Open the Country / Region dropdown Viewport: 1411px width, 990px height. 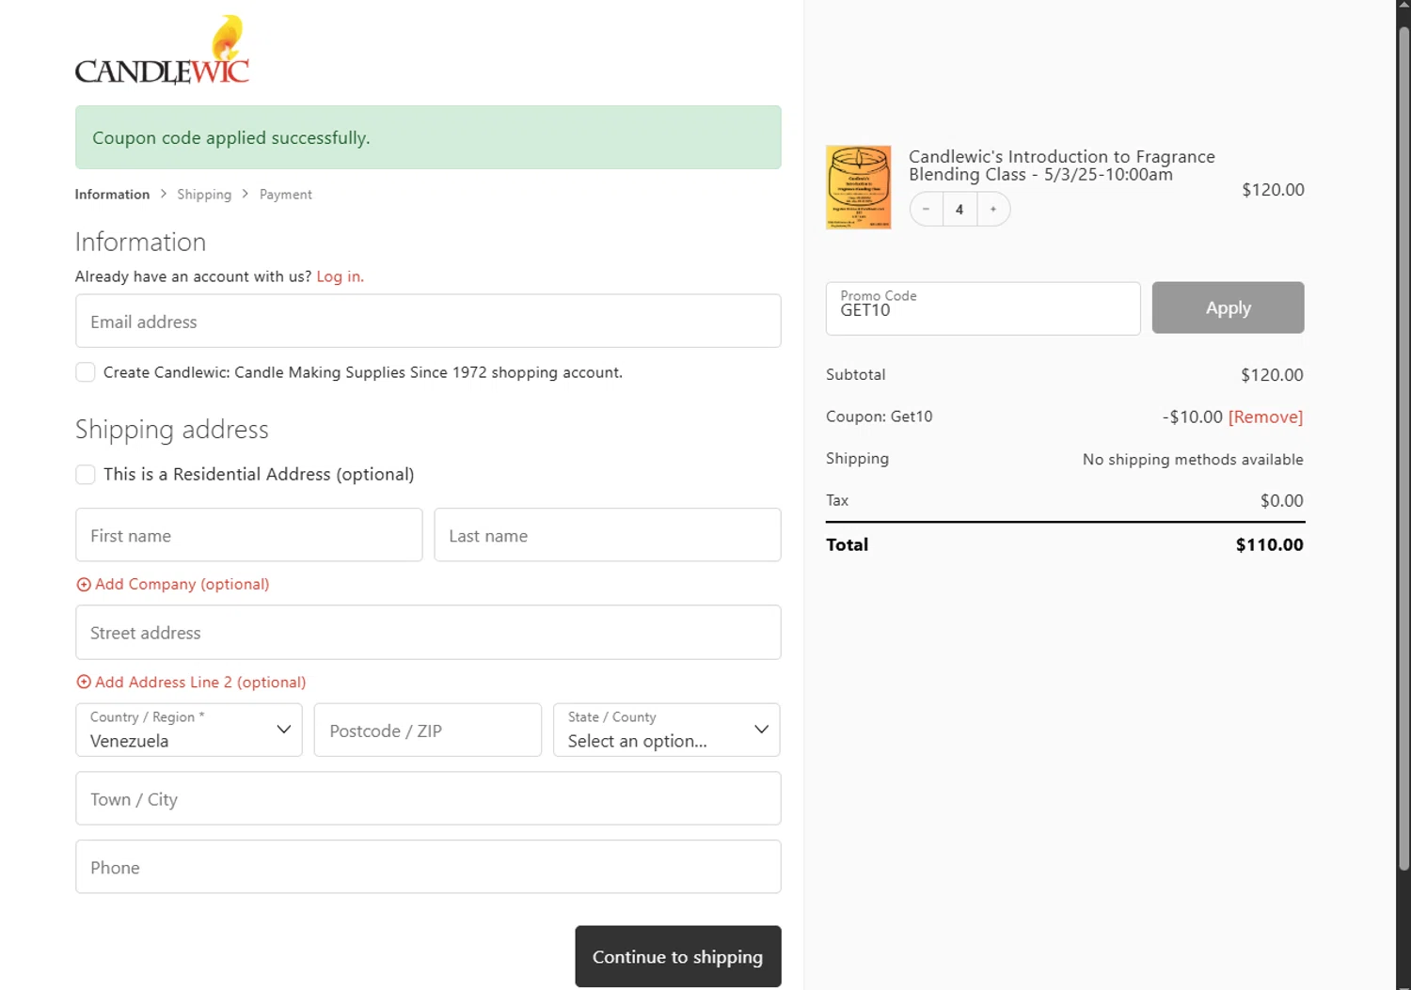[x=189, y=730]
